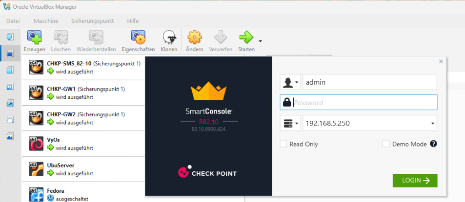Click the cloud icon in left sidebar
This screenshot has width=465, height=202.
[10, 120]
